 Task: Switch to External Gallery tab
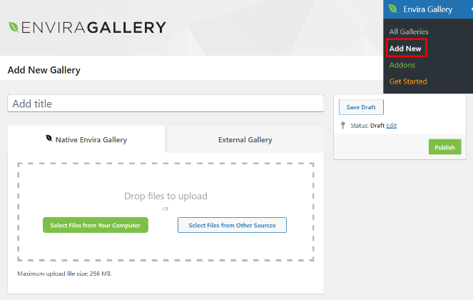click(x=245, y=139)
